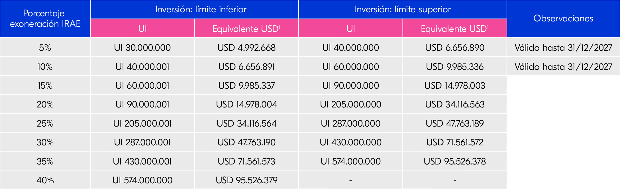Click the "UI 205.000.000" cell
620x189 pixels.
point(350,104)
